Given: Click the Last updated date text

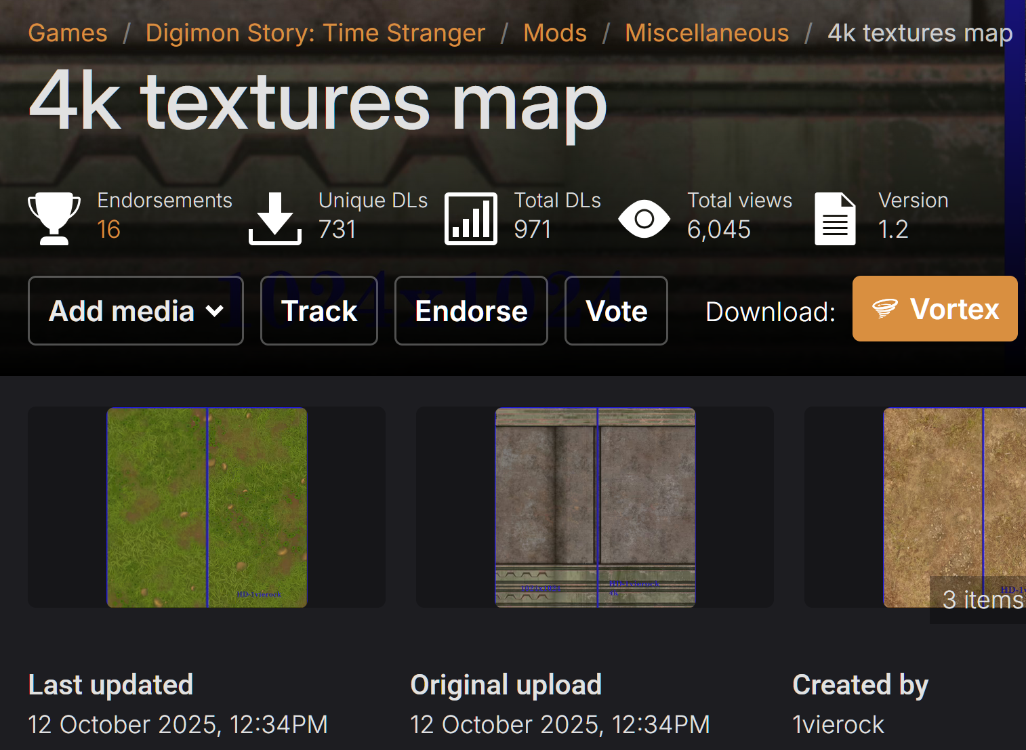Looking at the screenshot, I should click(178, 725).
